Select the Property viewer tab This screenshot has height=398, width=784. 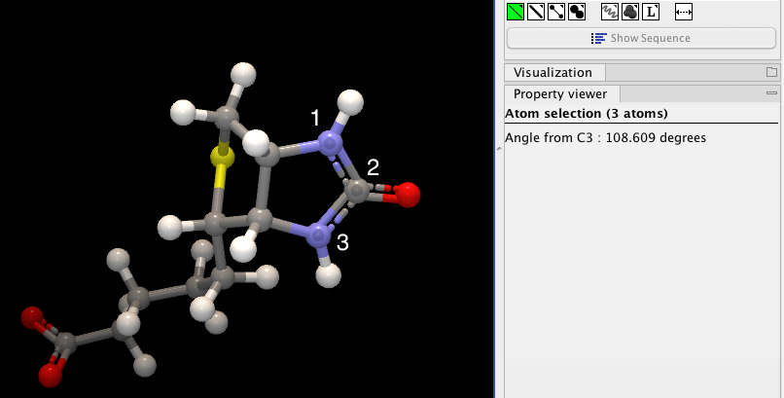pos(560,94)
